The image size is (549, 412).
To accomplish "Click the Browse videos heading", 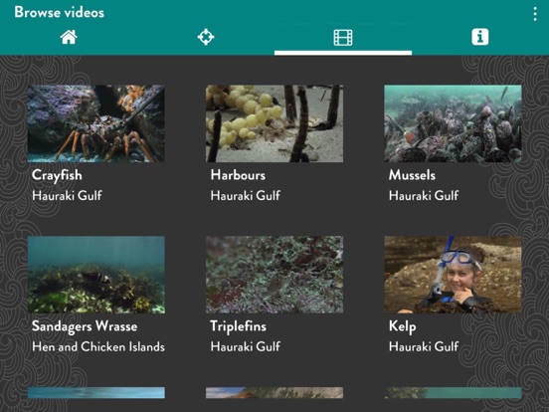I will click(x=59, y=12).
